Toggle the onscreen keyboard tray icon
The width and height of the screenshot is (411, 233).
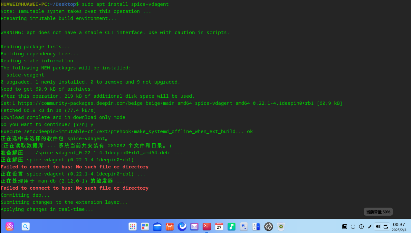pos(345,226)
